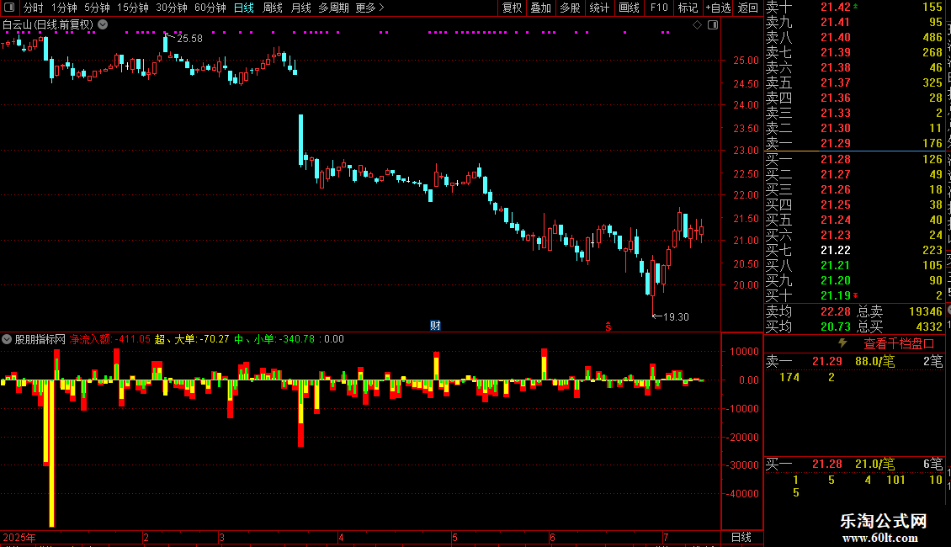Click the tall yellow net-outflow bar in January

coord(51,454)
